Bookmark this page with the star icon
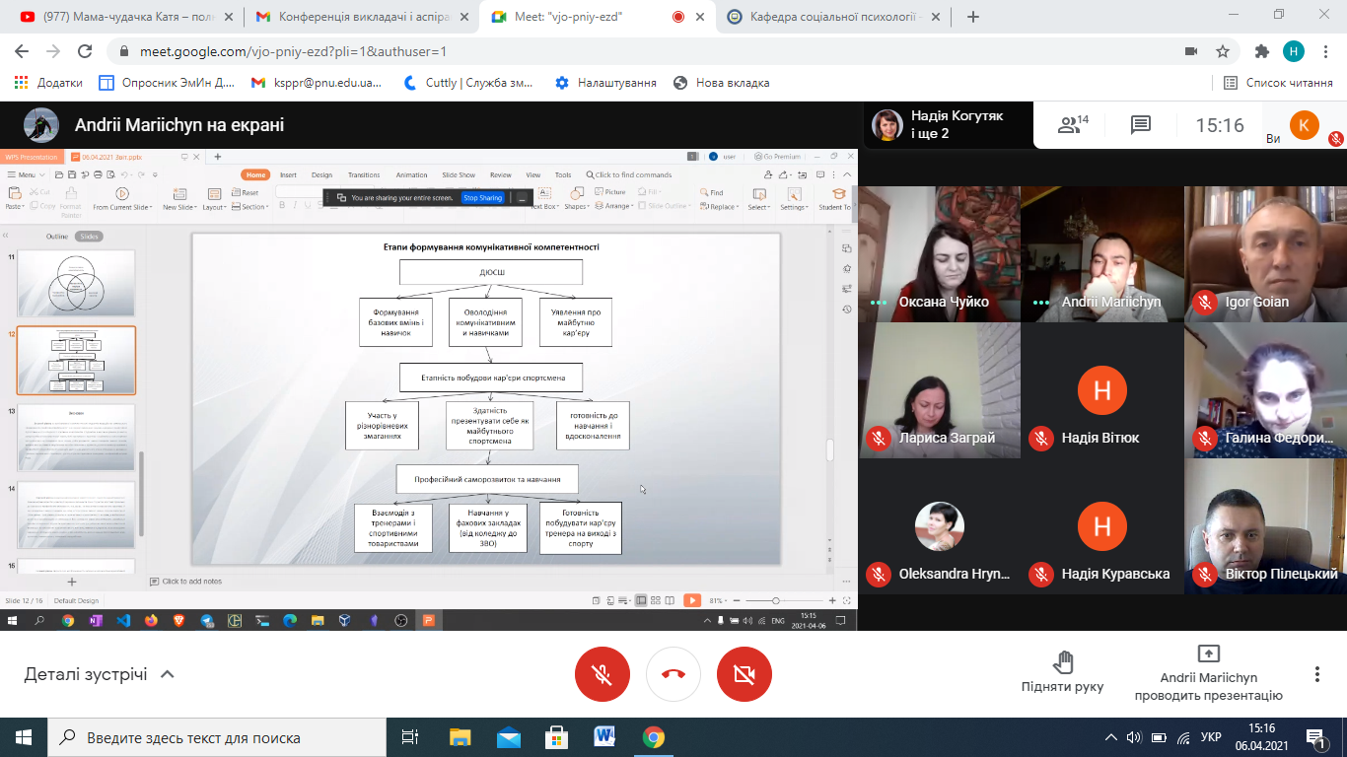Screen dimensions: 1347x757 [1223, 51]
